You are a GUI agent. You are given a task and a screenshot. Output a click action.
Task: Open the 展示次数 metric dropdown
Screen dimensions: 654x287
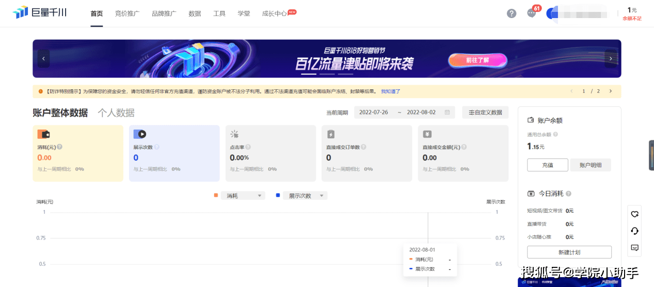pos(305,196)
